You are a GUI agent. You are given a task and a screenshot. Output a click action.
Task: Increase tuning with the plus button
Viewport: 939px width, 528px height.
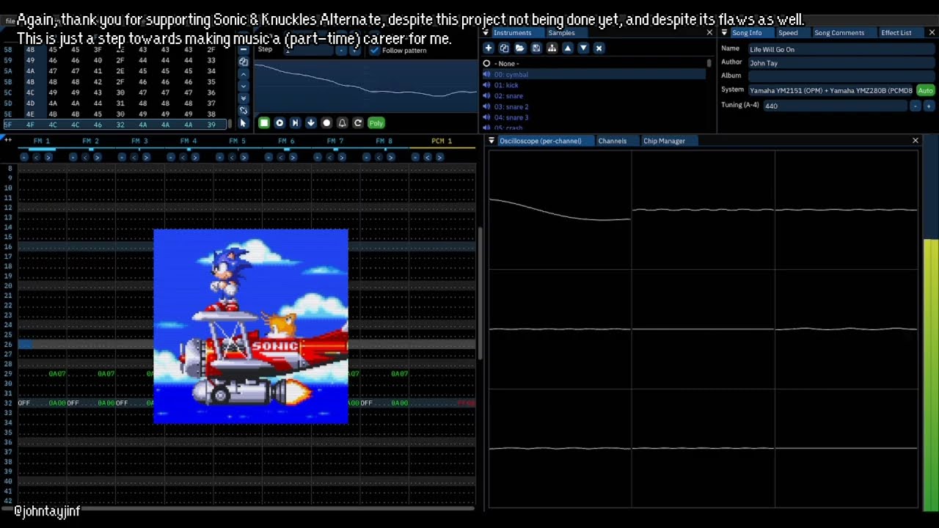[928, 106]
